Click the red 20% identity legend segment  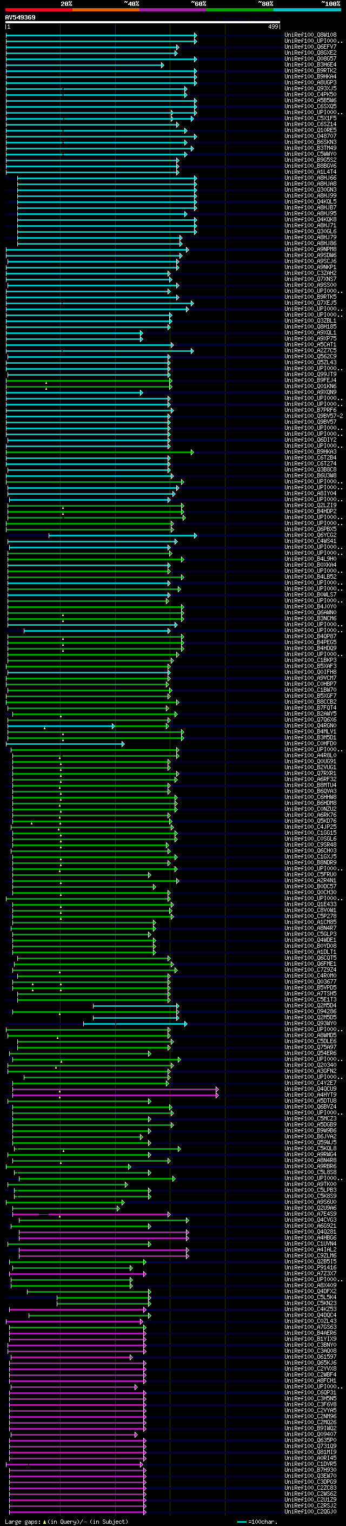tap(38, 10)
